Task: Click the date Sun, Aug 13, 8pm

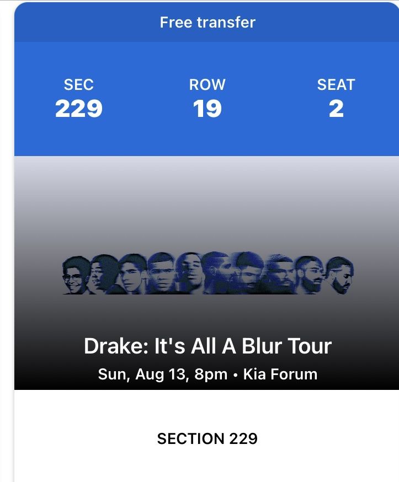Action: coord(162,374)
